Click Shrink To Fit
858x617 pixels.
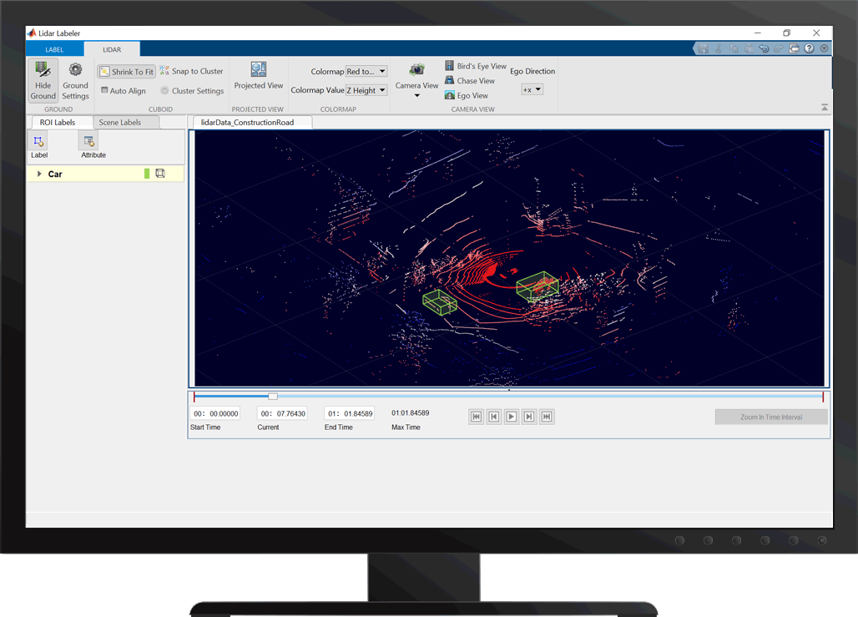point(126,71)
